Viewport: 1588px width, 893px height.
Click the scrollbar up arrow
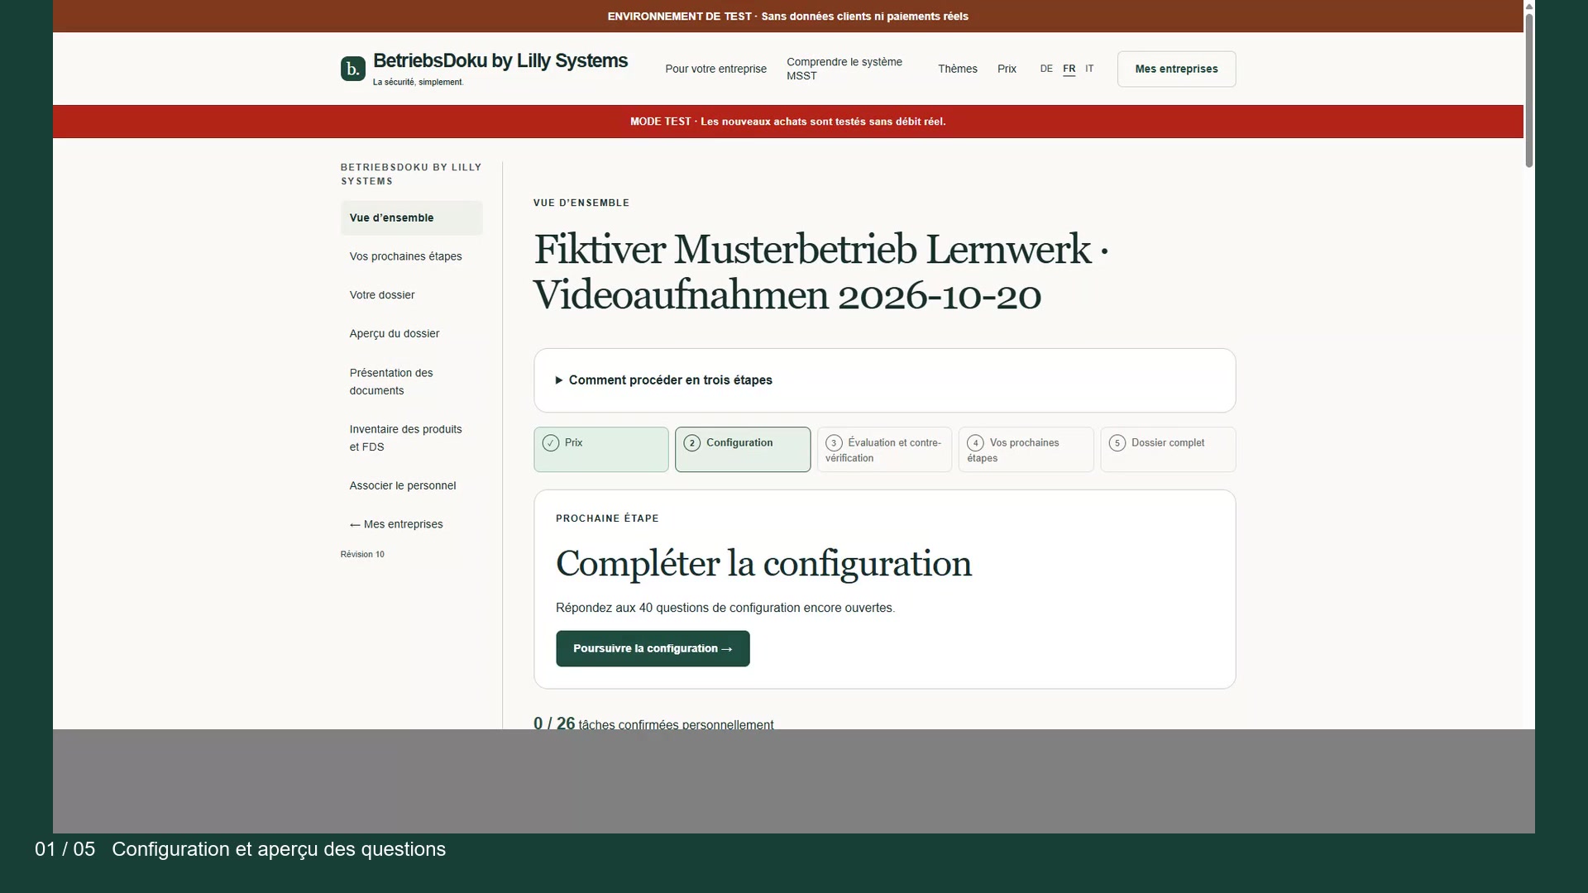tap(1529, 6)
